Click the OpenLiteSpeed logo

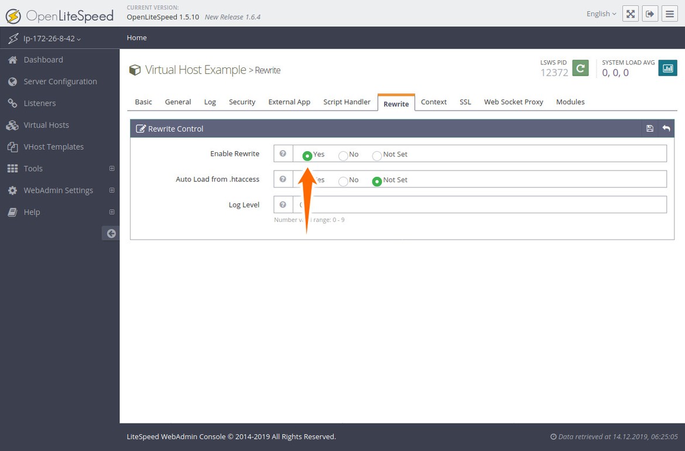pyautogui.click(x=59, y=16)
